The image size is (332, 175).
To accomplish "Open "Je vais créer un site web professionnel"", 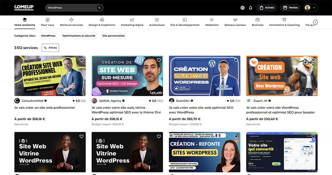I will point(44,108).
